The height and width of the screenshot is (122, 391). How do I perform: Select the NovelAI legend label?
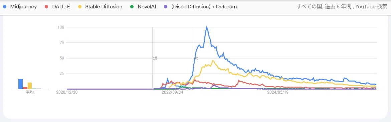(147, 7)
